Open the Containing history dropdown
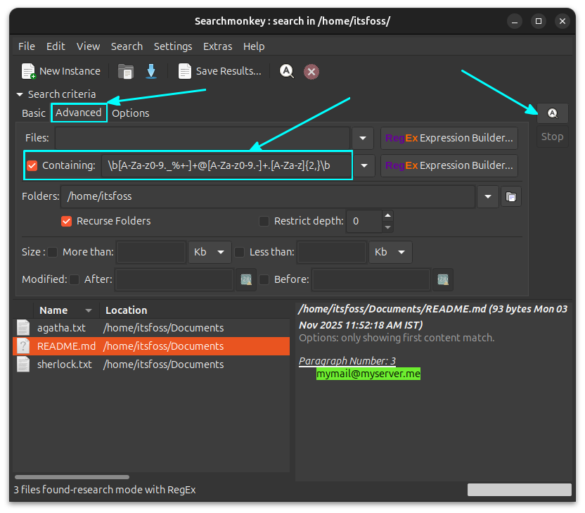 click(x=363, y=165)
